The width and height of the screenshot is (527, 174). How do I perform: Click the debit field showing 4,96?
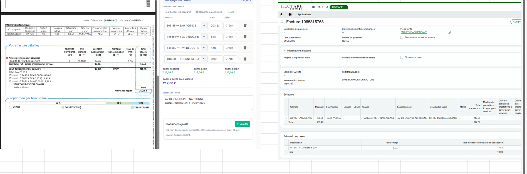pyautogui.click(x=215, y=48)
